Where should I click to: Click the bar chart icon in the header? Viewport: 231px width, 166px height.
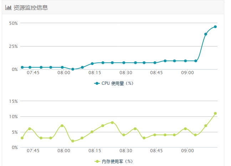(8, 7)
